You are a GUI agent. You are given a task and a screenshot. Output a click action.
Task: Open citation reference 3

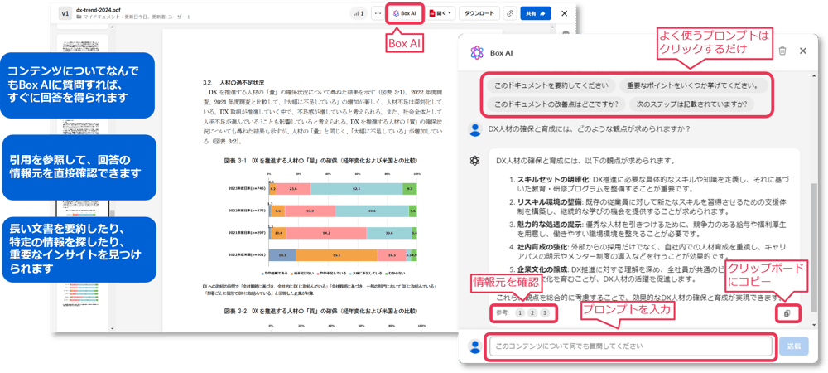545,313
